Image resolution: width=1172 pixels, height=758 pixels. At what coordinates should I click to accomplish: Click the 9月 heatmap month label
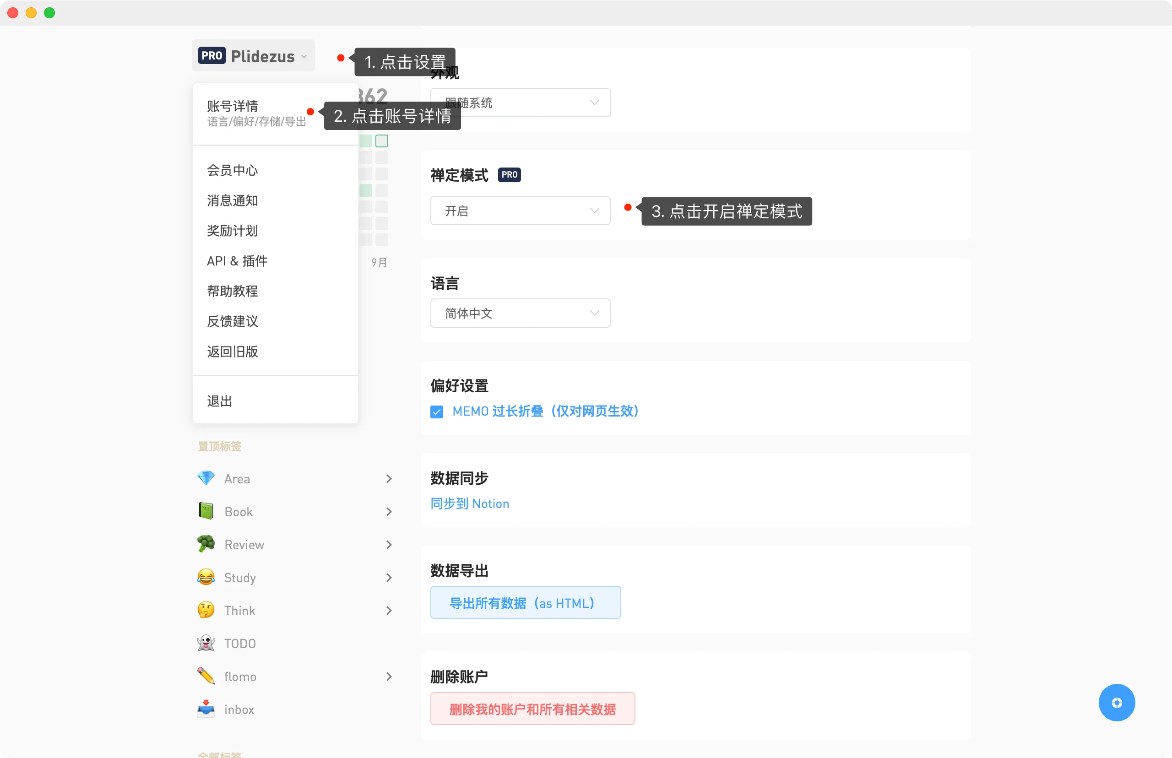coord(379,262)
